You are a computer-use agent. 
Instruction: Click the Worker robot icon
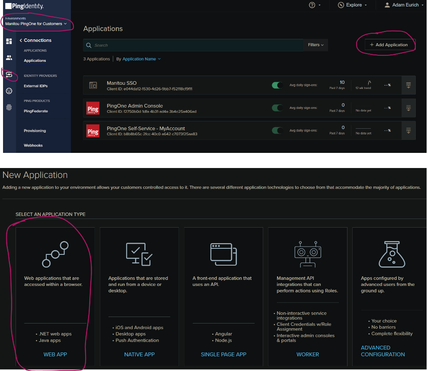pos(308,254)
